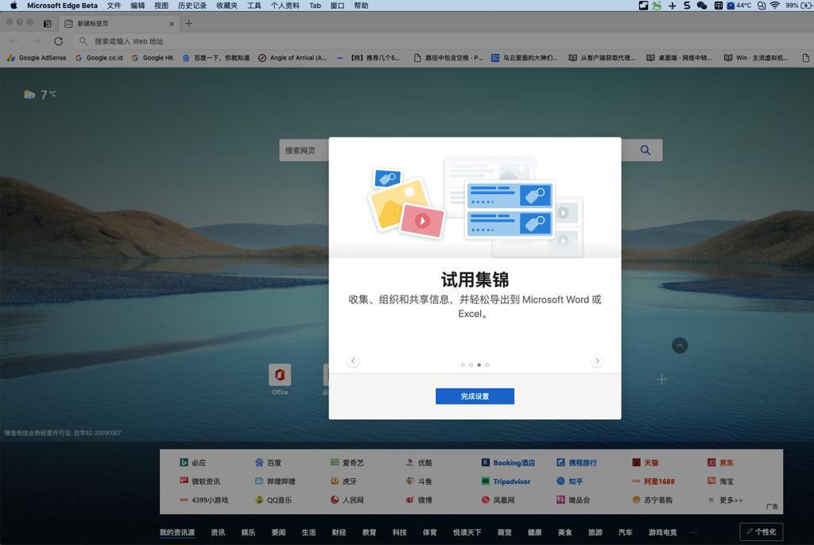Go to next slide with right chevron
The width and height of the screenshot is (814, 545).
tap(597, 361)
